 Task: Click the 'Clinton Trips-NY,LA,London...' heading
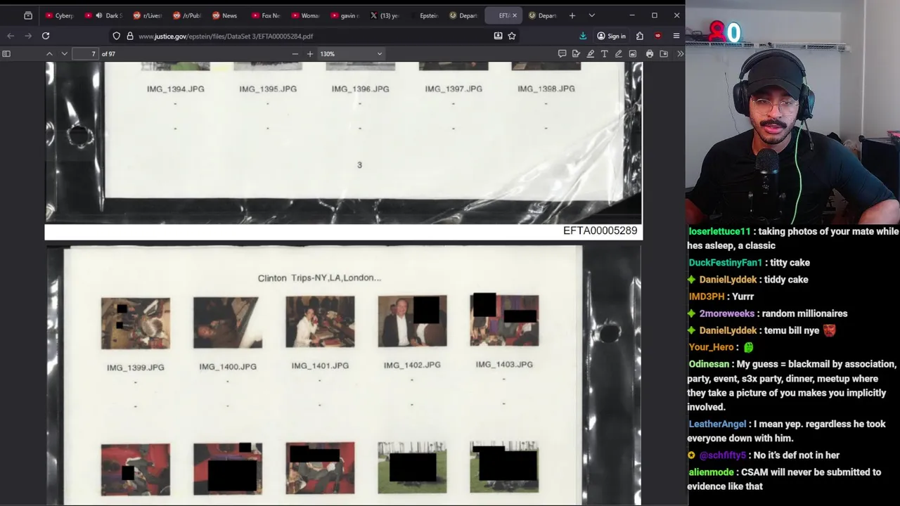[x=319, y=278]
